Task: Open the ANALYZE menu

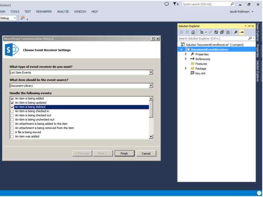Action: point(63,12)
